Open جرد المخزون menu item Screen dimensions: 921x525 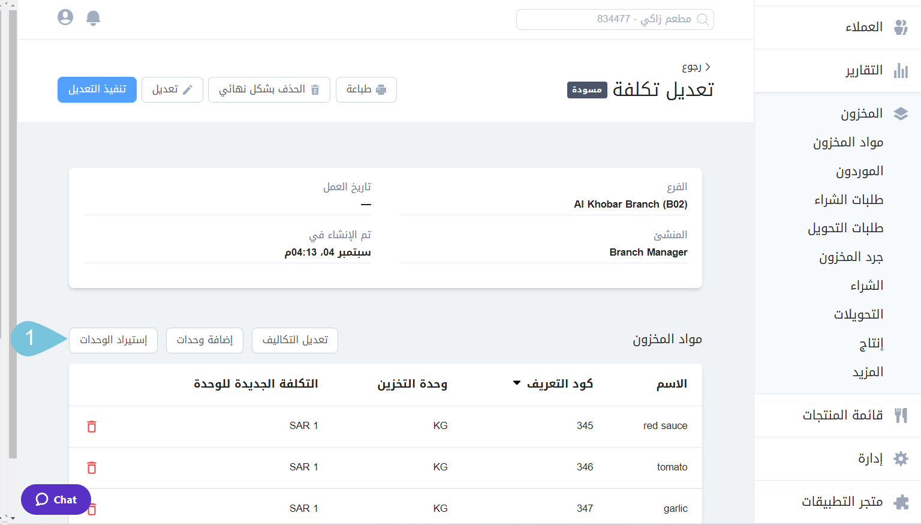(x=851, y=257)
